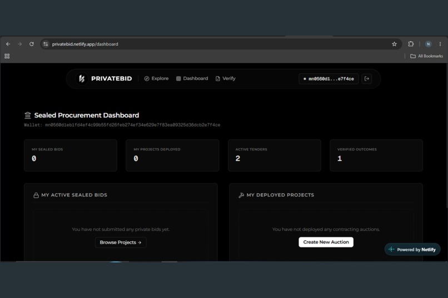Go back with the browser back arrow
Viewport: 448px width, 298px height.
(8, 44)
